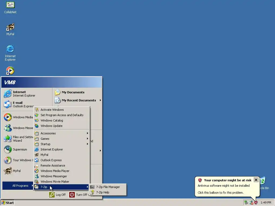Choose Internet Explorer in All Programs list
Viewport: 275px width, 206px height.
[x=62, y=149]
